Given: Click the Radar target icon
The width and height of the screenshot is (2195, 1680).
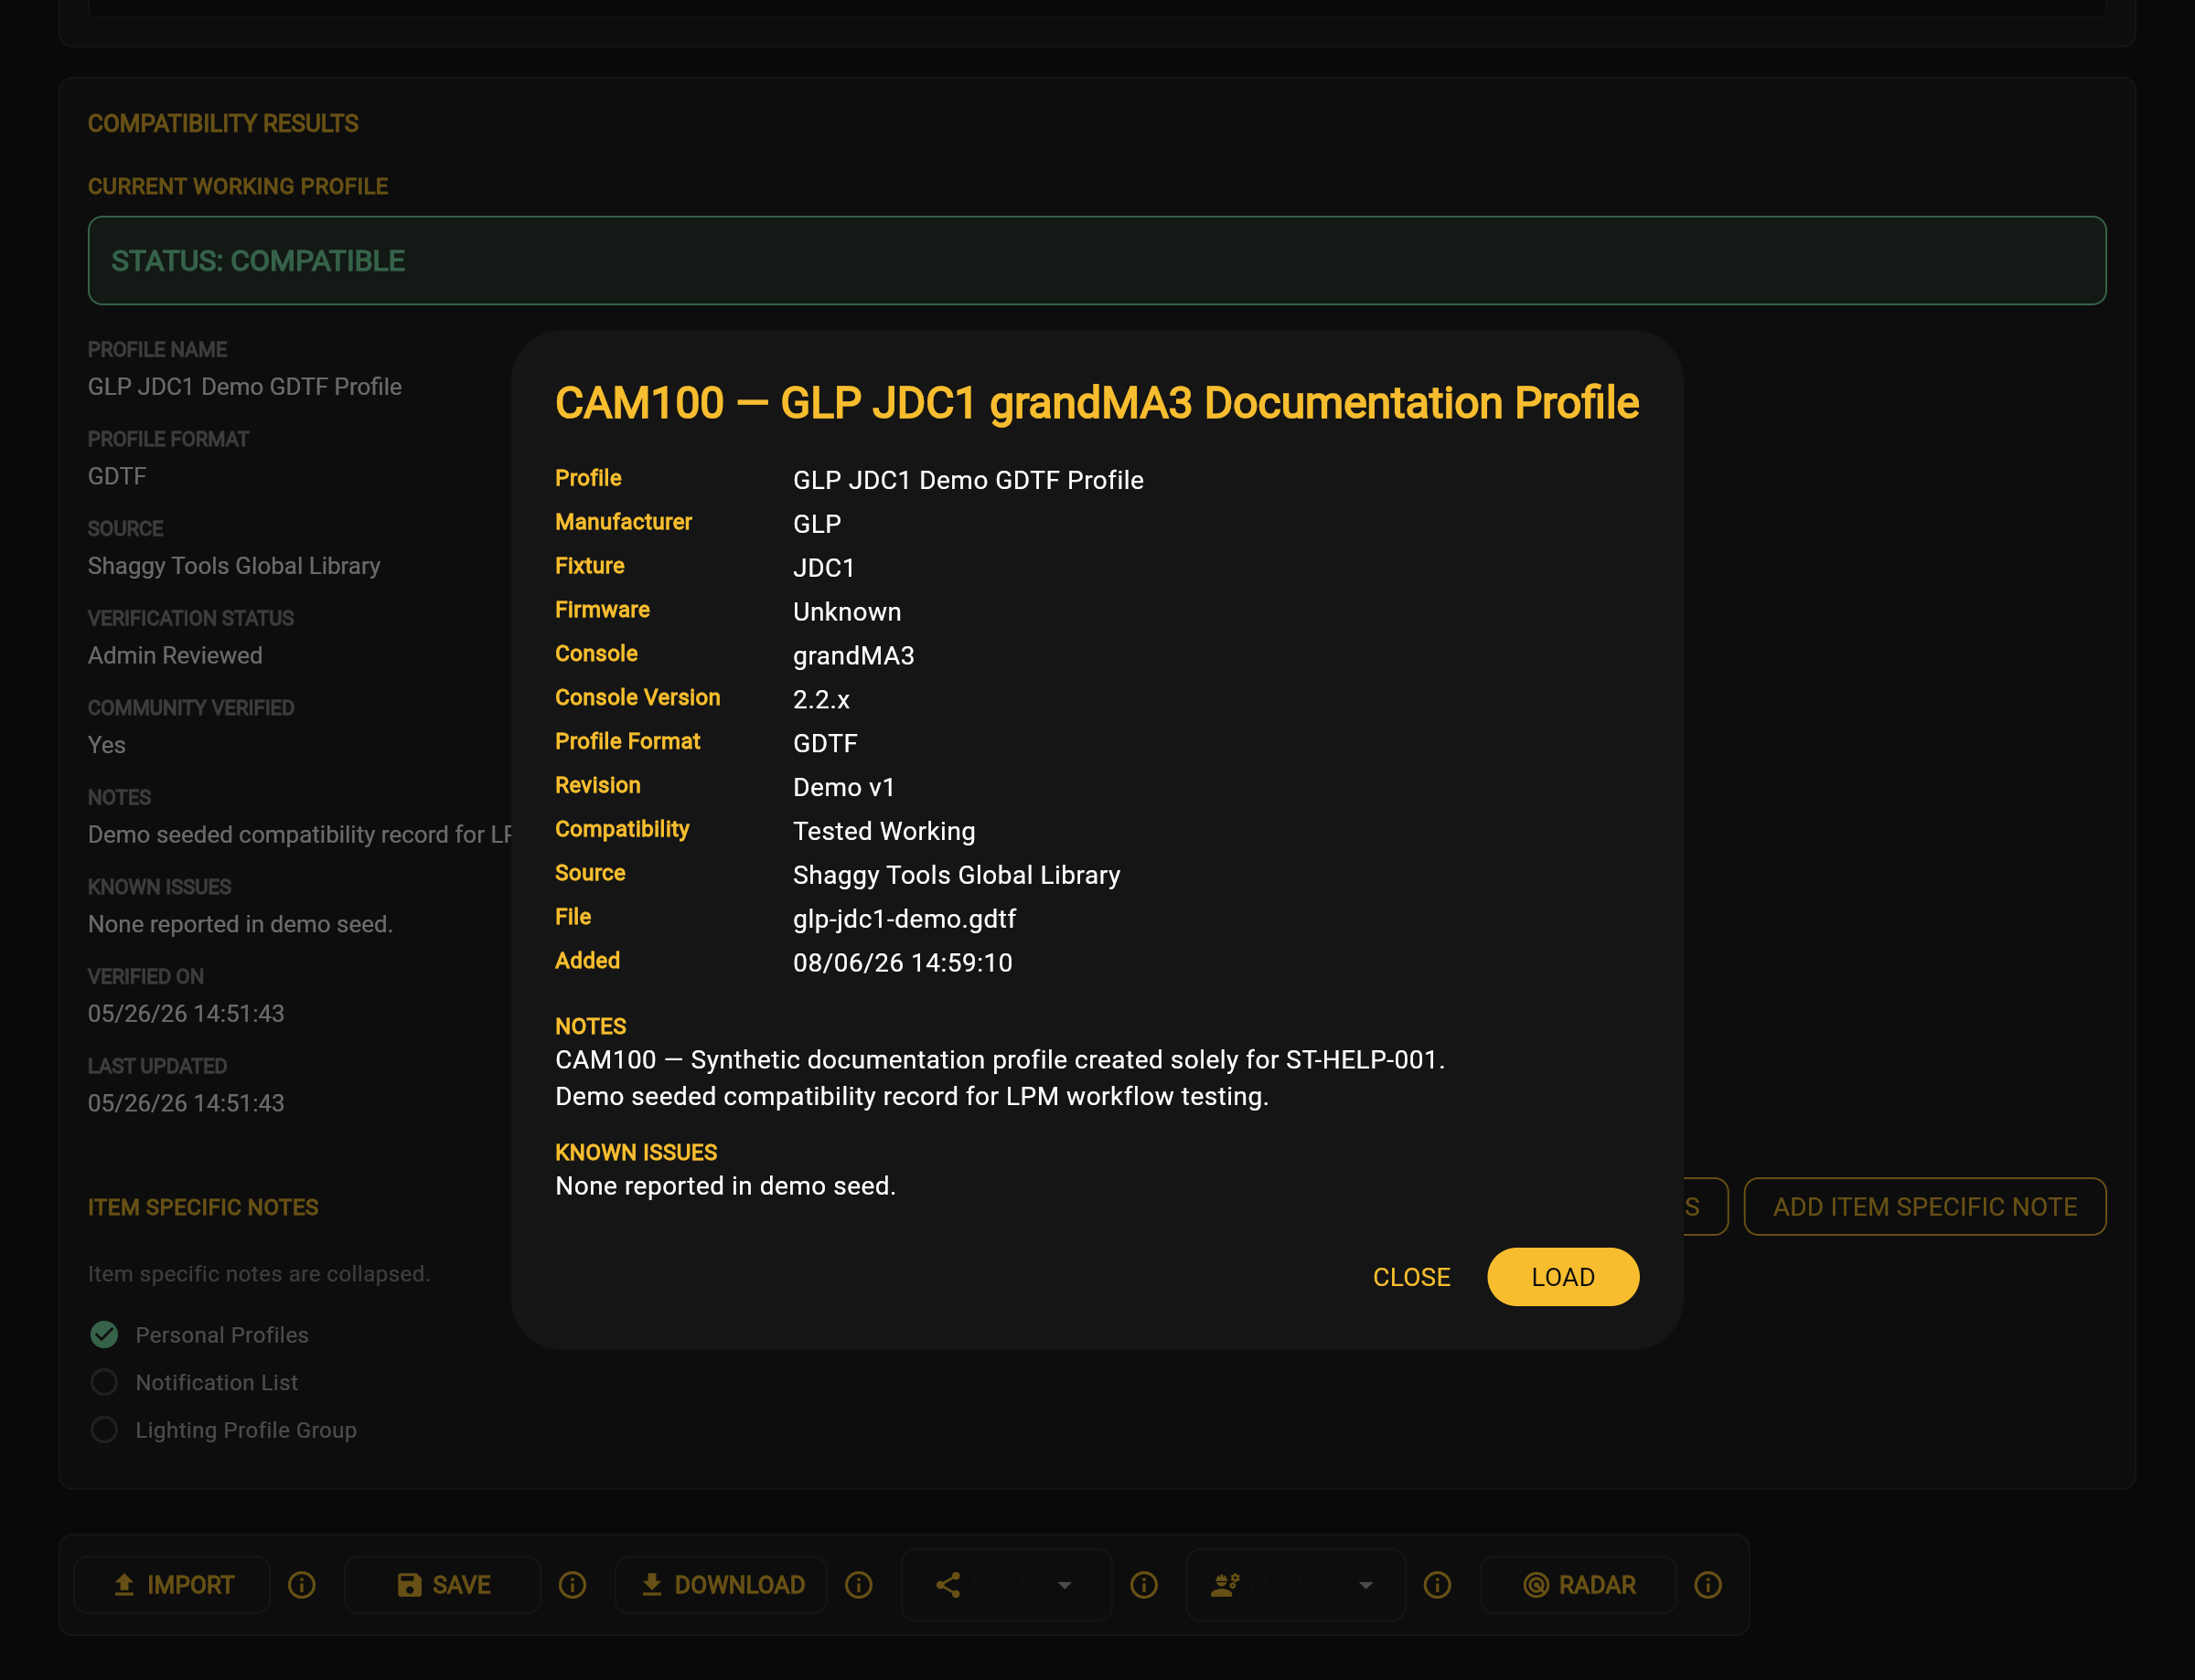Looking at the screenshot, I should 1536,1585.
